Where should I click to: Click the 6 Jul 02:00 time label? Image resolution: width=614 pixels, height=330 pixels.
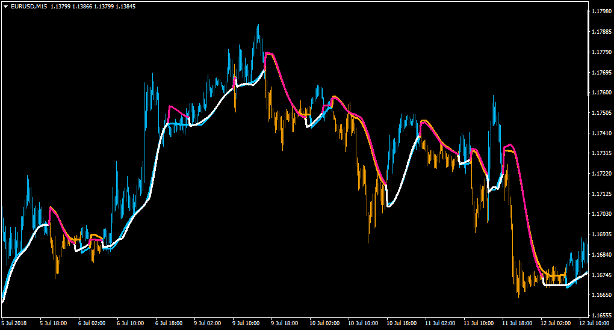tap(91, 323)
